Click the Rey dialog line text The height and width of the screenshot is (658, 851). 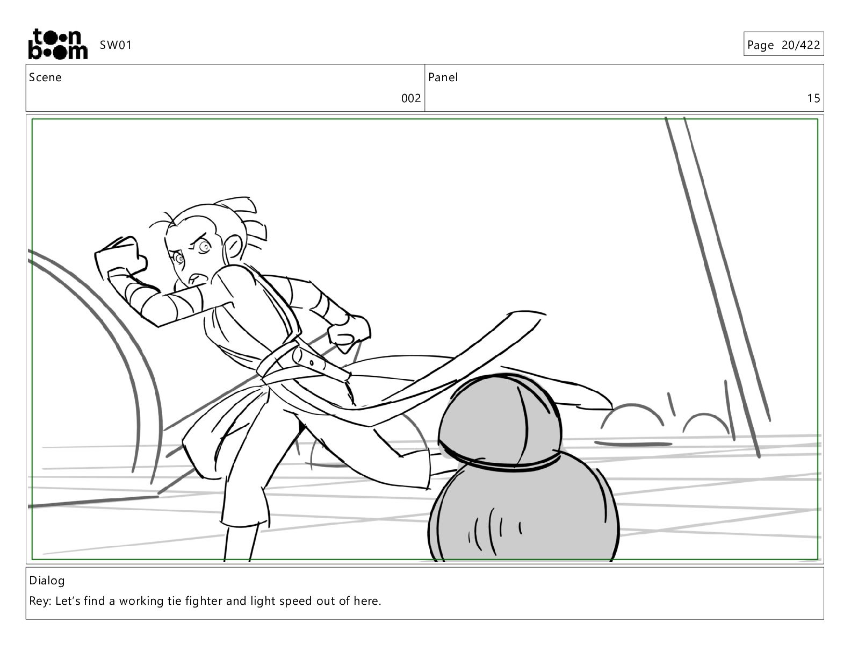click(x=205, y=601)
